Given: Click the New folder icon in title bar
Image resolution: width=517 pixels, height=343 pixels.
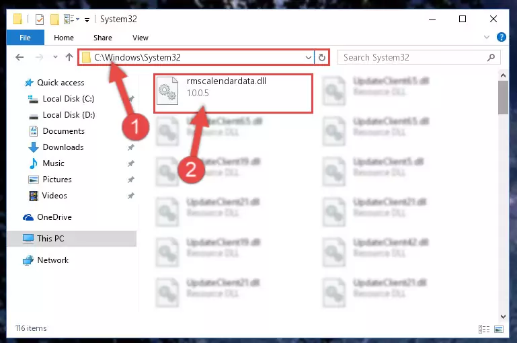Looking at the screenshot, I should click(x=54, y=20).
